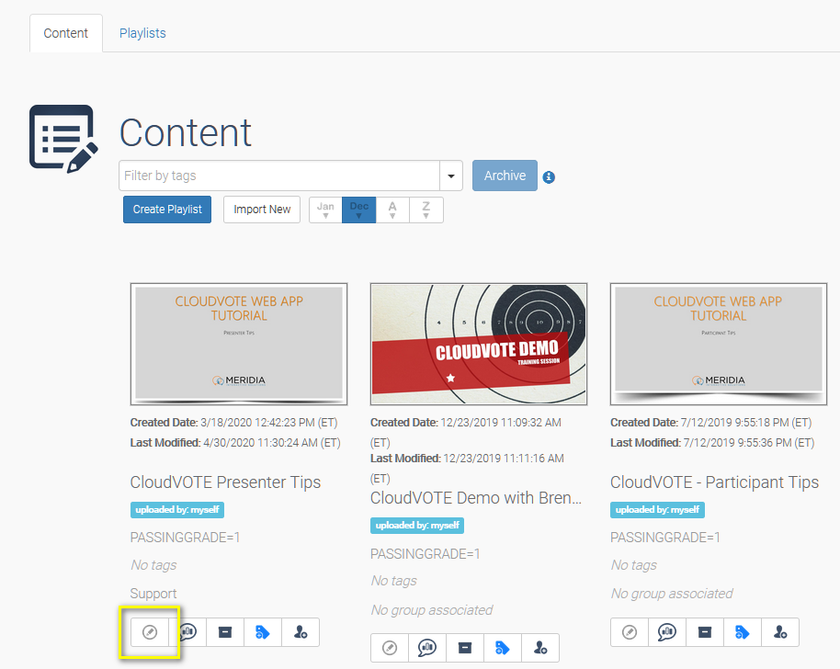840x669 pixels.
Task: Edit the CloudVOTE Demo with Bren content
Action: click(390, 648)
